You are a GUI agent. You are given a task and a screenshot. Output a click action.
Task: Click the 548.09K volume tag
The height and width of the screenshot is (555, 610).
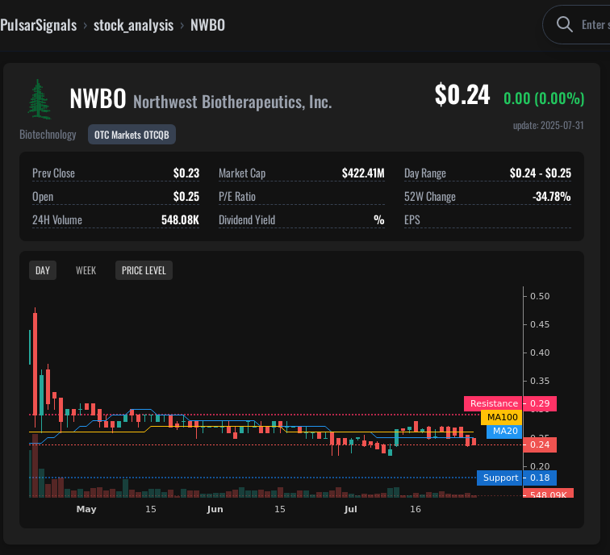[x=548, y=494]
